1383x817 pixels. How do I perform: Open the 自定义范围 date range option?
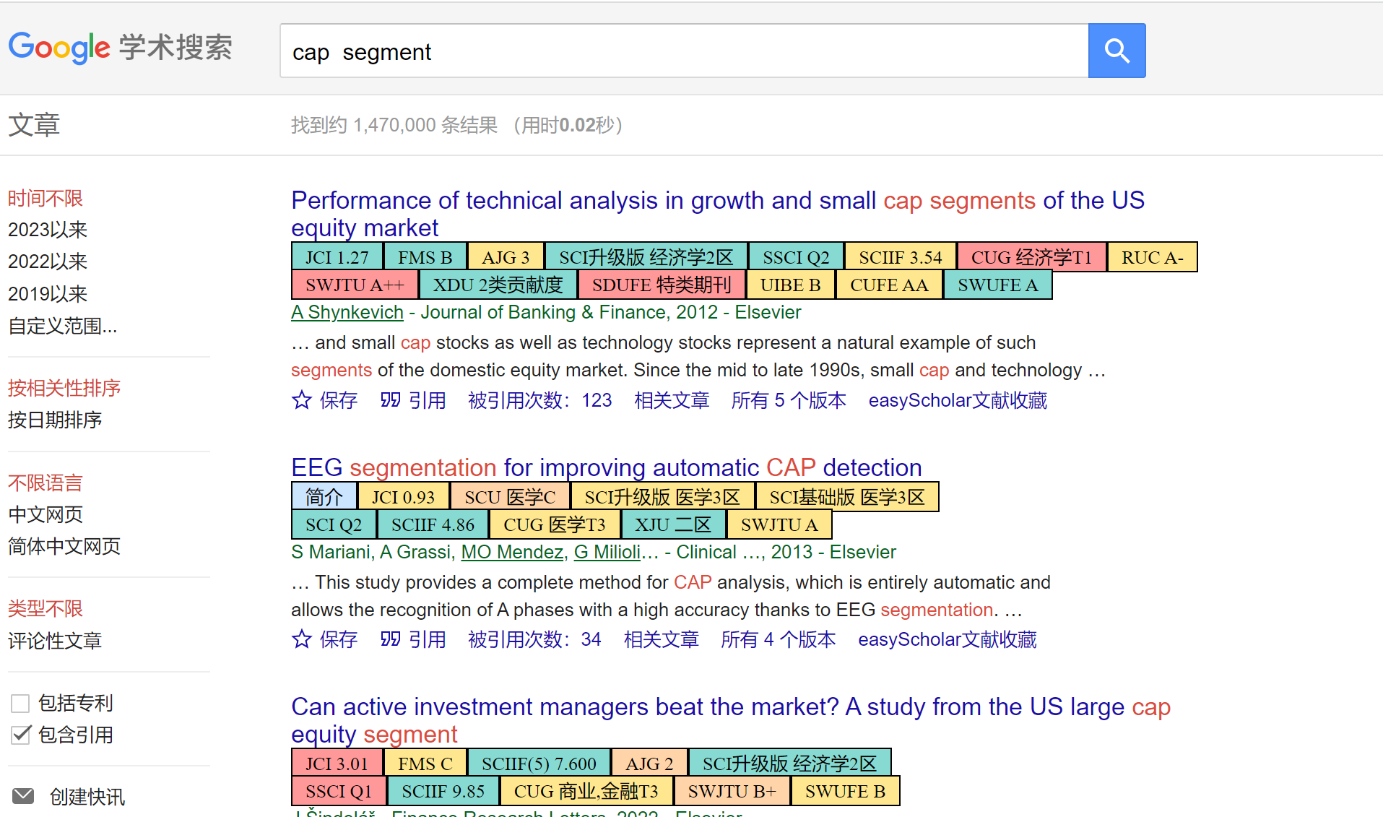click(62, 326)
